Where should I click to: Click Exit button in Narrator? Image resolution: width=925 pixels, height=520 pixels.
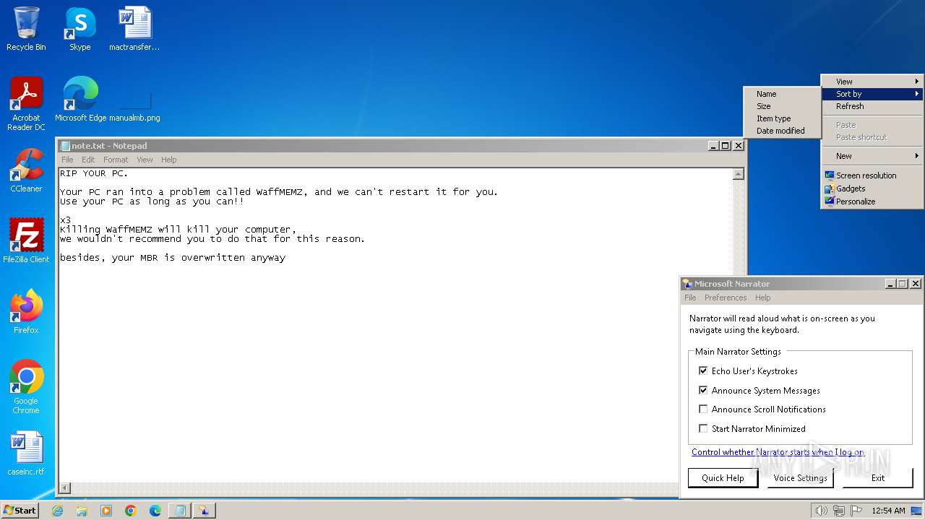877,477
